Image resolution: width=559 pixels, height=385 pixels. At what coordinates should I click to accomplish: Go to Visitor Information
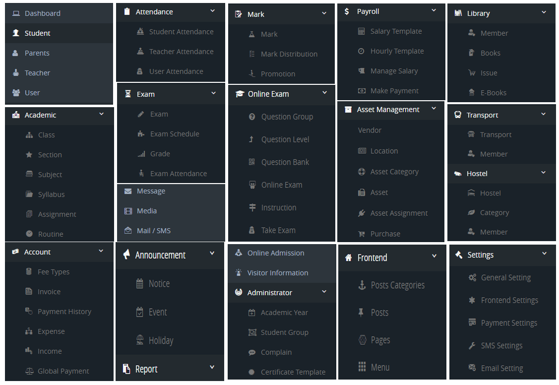[x=277, y=273]
